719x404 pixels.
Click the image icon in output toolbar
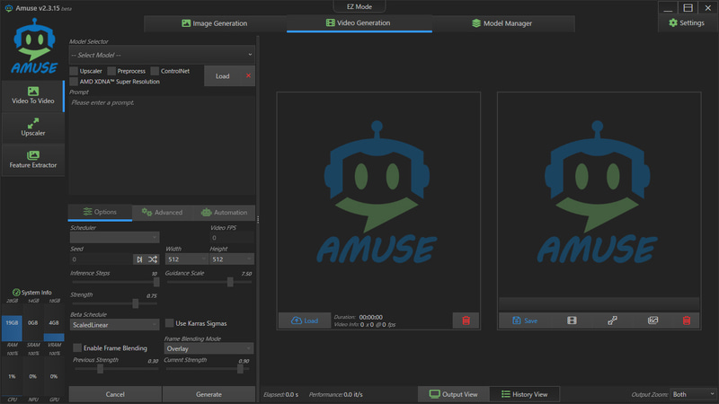click(x=653, y=321)
